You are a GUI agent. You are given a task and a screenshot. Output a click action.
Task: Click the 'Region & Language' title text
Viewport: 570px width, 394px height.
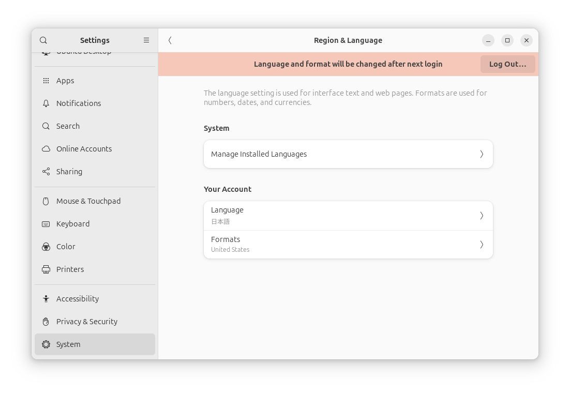[x=348, y=40]
